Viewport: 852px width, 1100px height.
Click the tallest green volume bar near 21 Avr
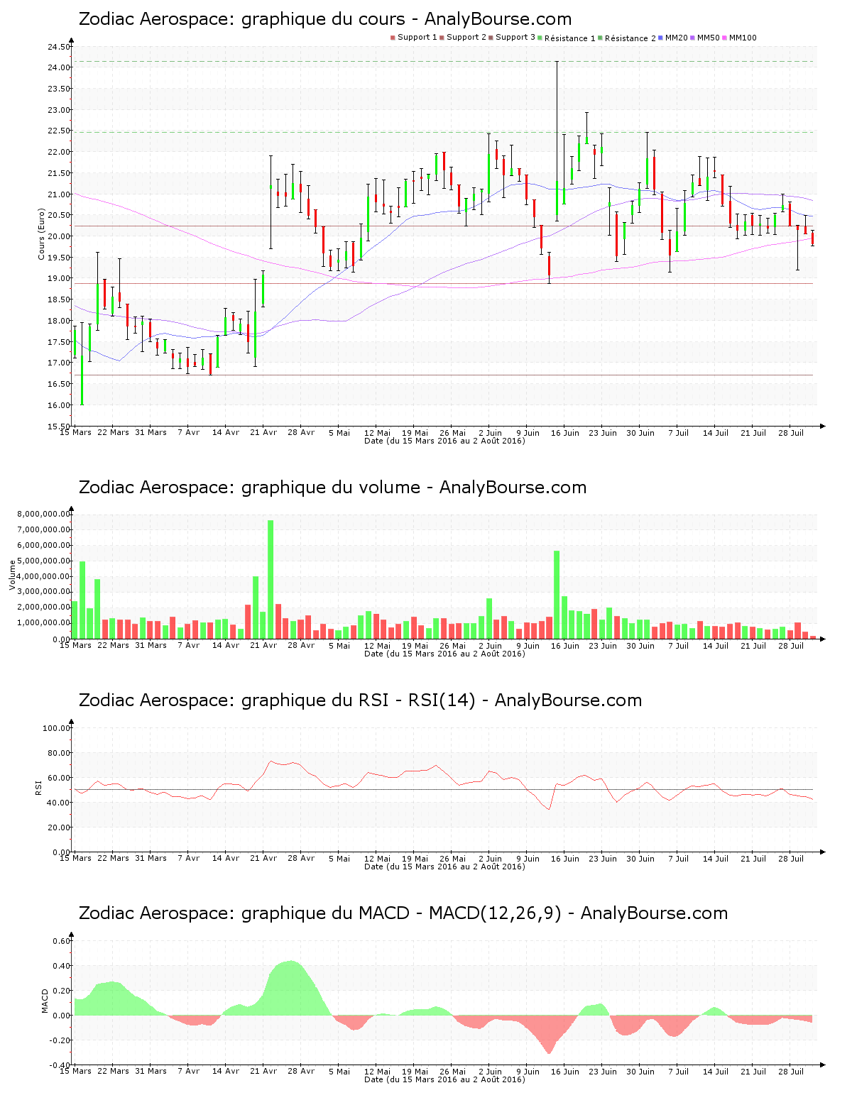click(271, 579)
